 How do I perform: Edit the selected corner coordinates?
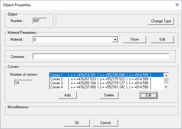point(148,95)
